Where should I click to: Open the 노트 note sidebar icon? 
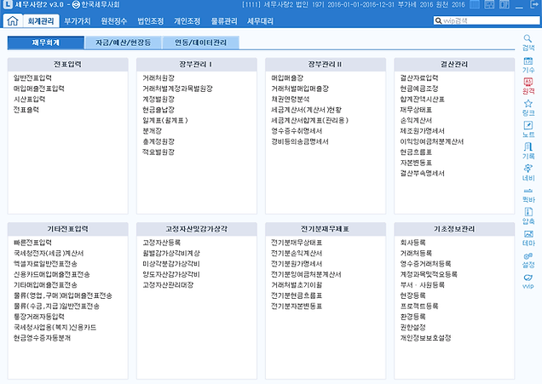pyautogui.click(x=528, y=129)
